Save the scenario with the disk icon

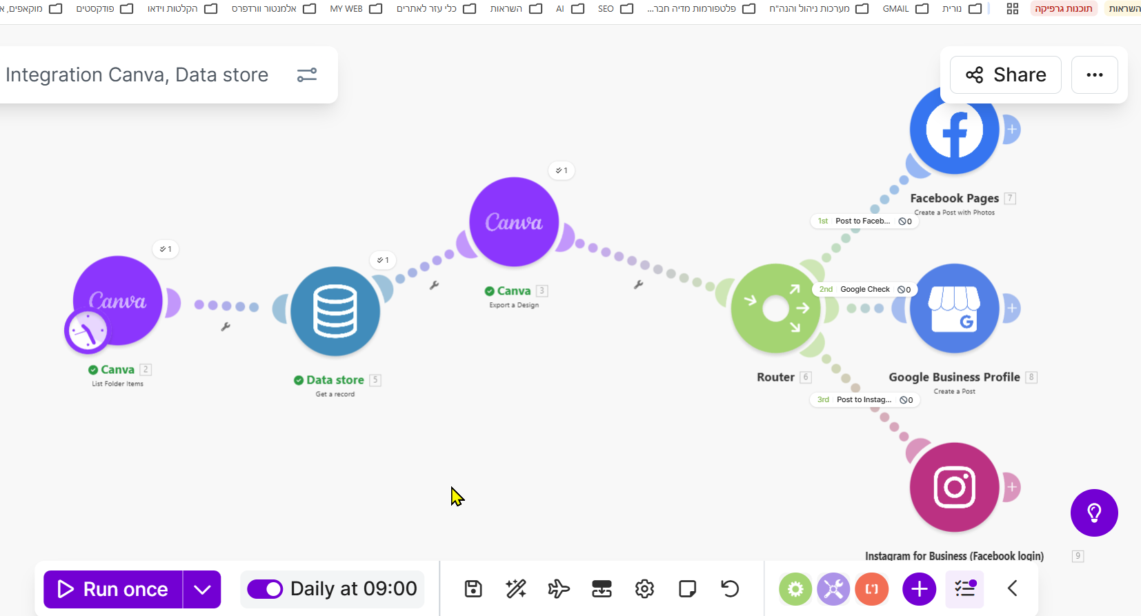(x=473, y=588)
